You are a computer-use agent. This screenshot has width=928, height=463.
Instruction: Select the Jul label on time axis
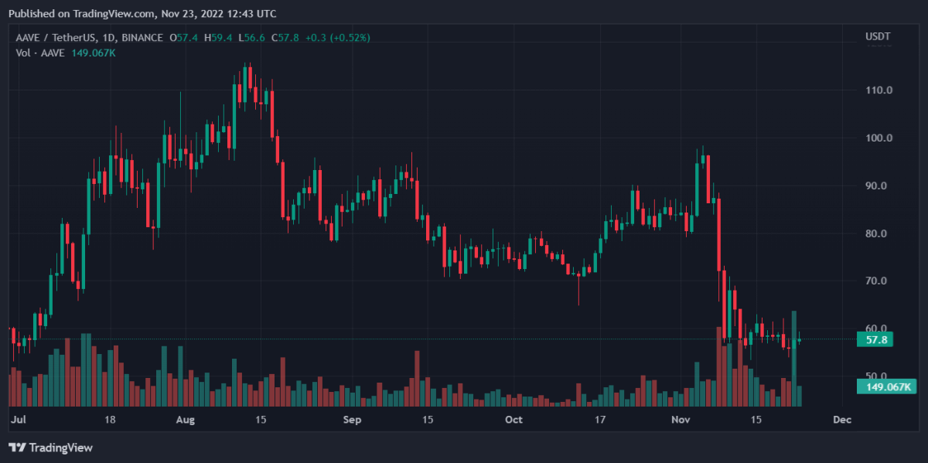(x=19, y=420)
